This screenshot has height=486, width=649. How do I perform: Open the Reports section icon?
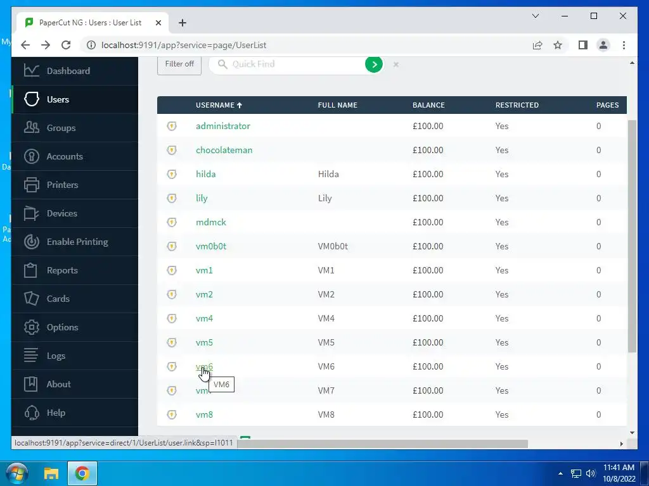point(30,270)
